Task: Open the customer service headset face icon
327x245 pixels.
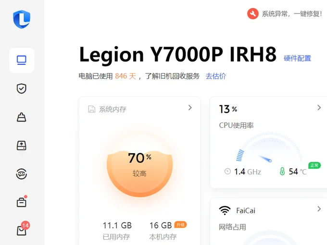Action: click(x=22, y=174)
